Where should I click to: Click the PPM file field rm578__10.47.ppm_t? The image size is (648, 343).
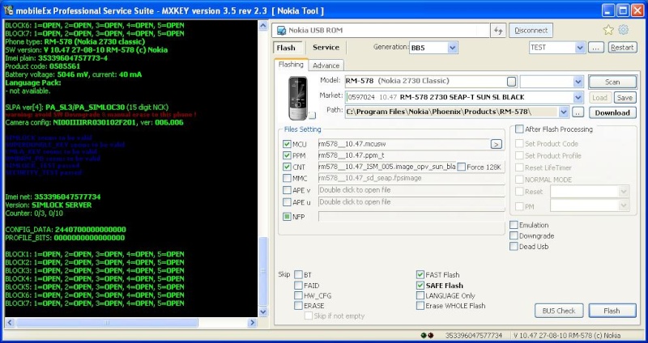[411, 155]
